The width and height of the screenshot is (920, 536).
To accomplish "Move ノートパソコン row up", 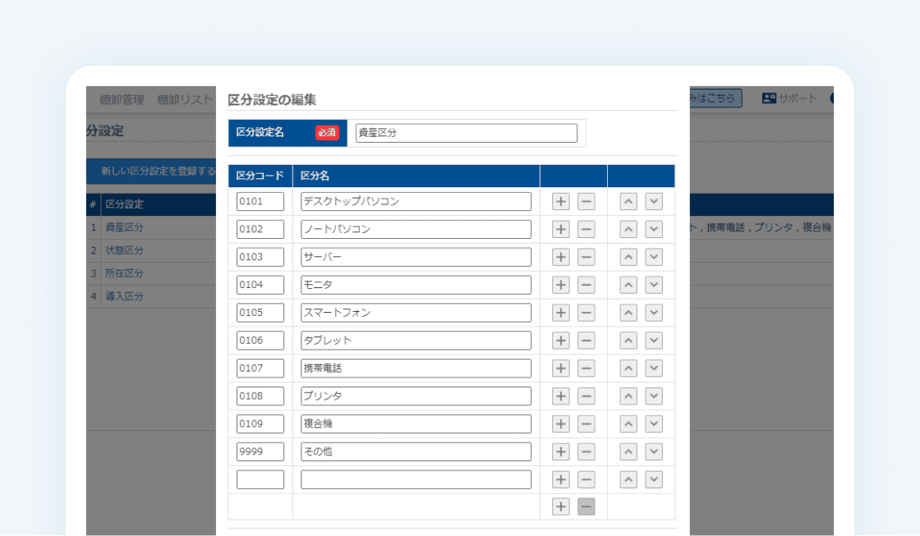I will click(x=628, y=229).
